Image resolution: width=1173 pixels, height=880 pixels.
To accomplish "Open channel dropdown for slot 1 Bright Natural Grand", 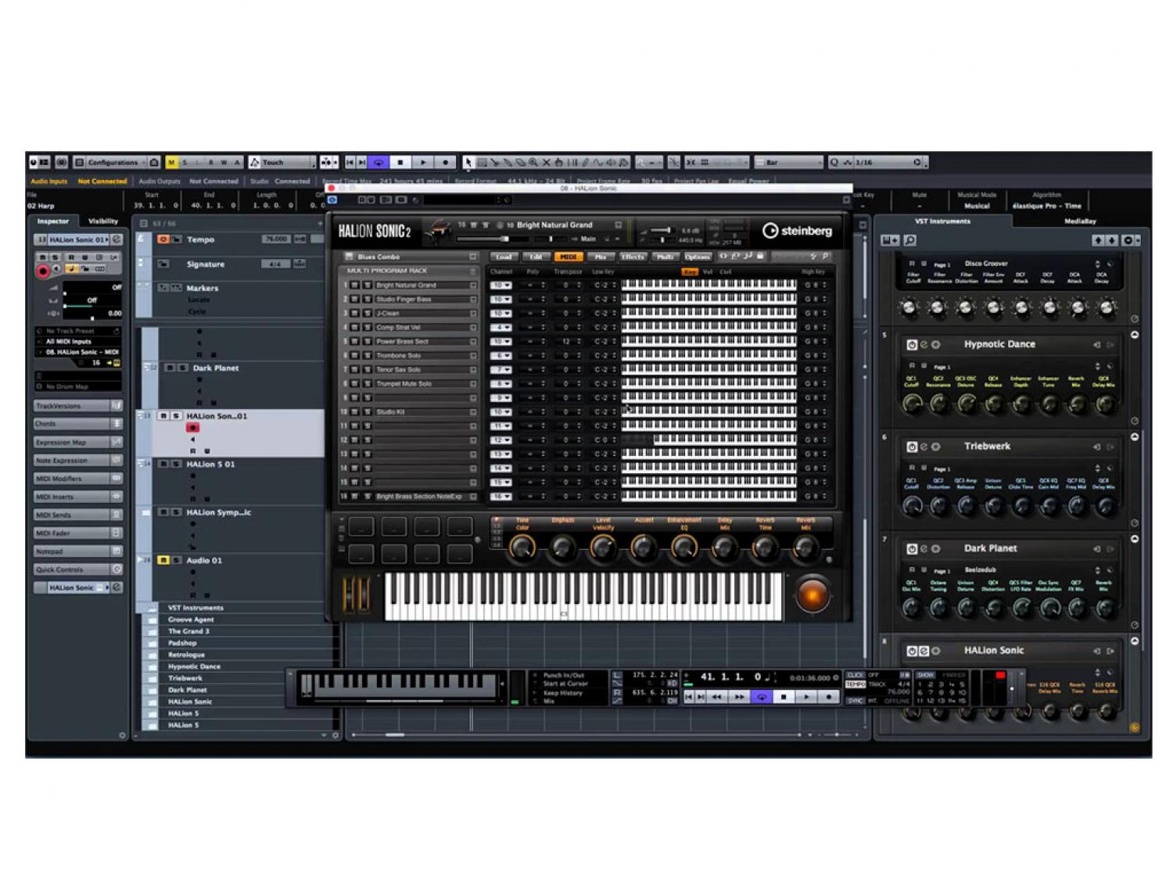I will pos(501,286).
